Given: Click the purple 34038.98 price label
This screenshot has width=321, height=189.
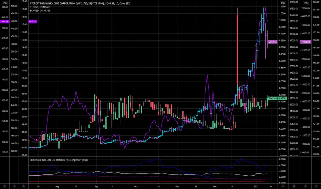Looking at the screenshot, I should pyautogui.click(x=306, y=42).
